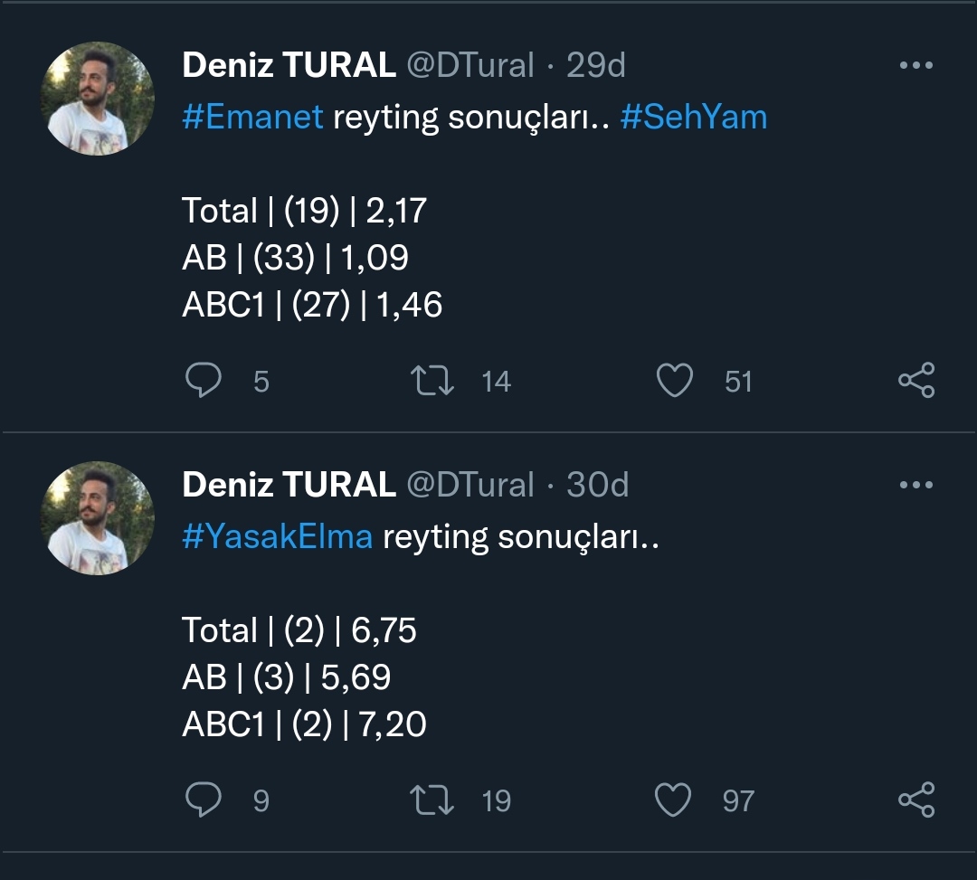This screenshot has width=977, height=880.
Task: Open more options on the #Emanet tweet
Action: coord(915,66)
